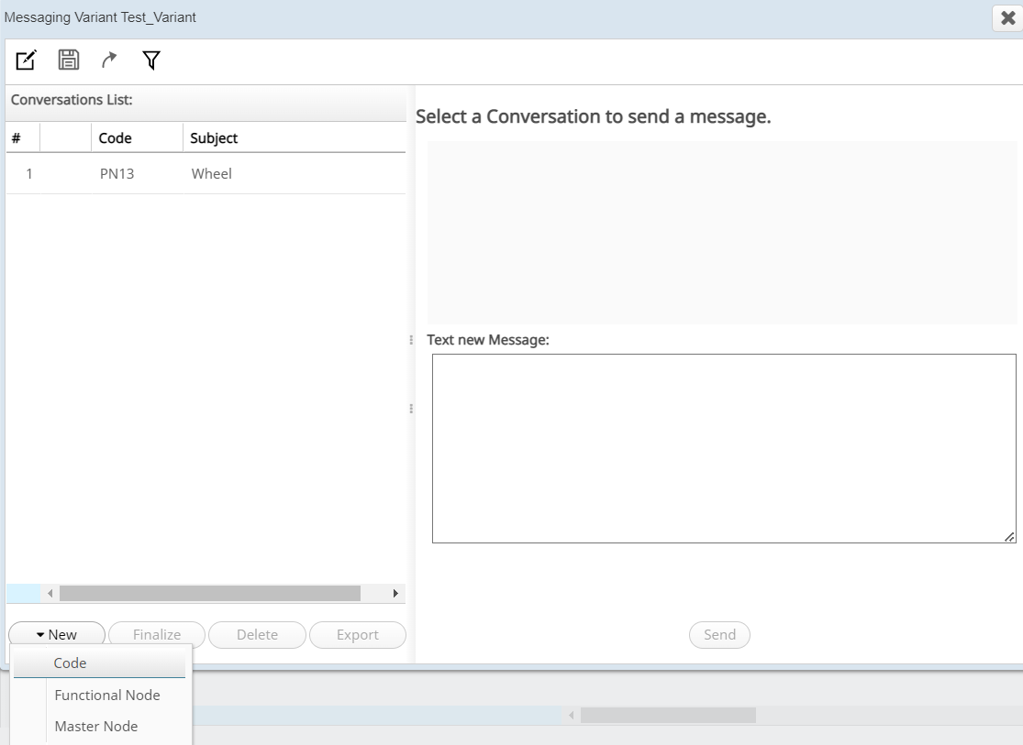Pick Master Node from the dropdown menu

click(96, 727)
